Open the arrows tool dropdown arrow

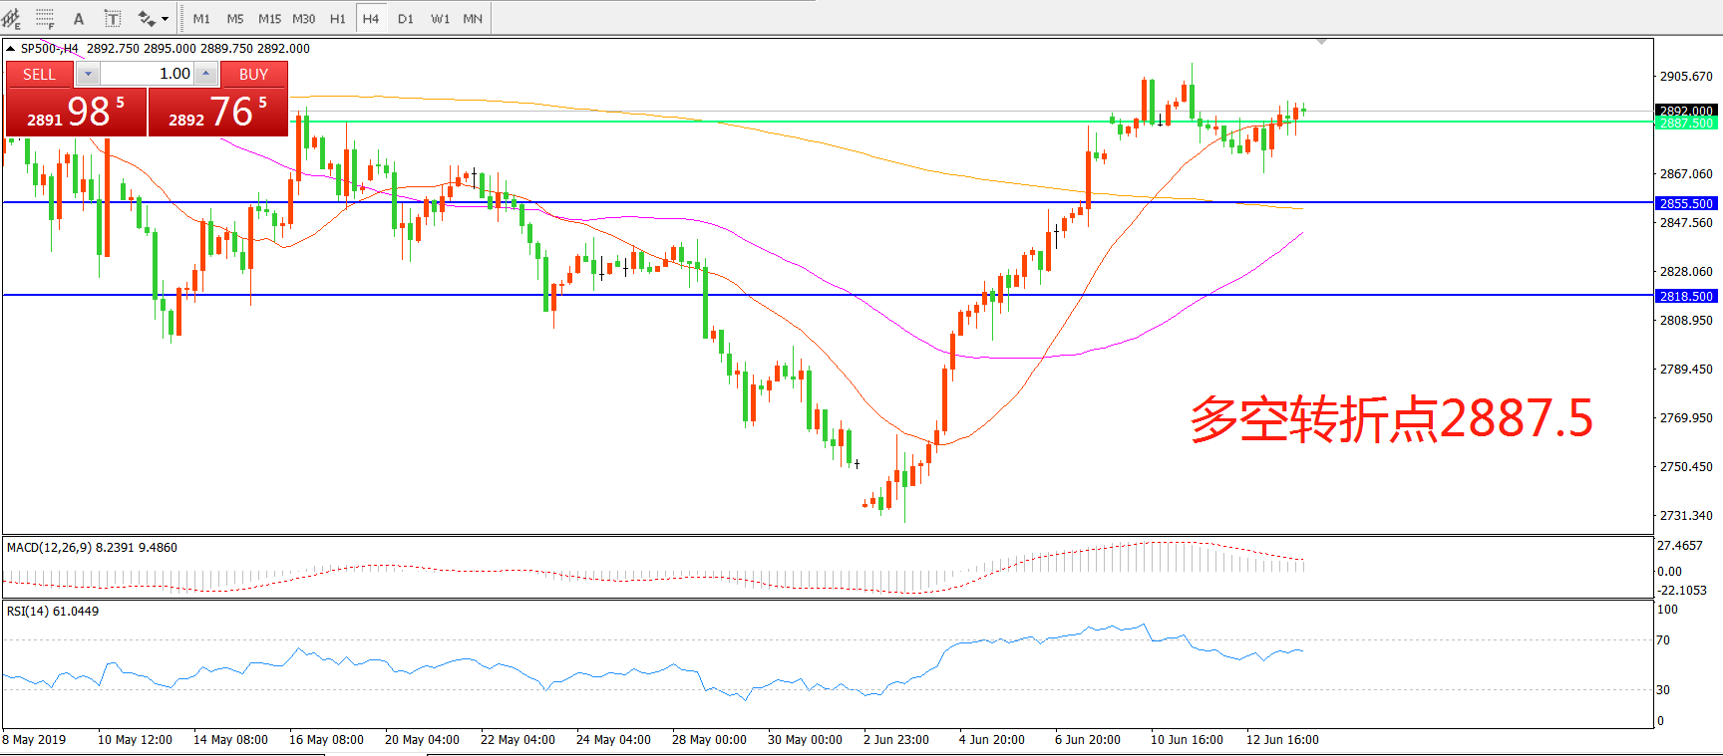click(166, 18)
